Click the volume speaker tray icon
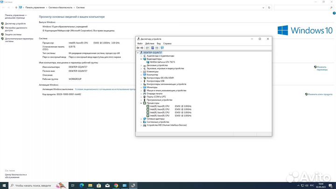336x189 pixels. 307,186
